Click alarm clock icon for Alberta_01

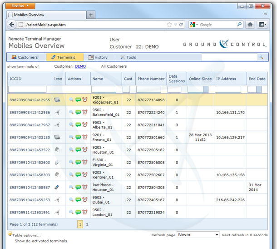coord(85,124)
